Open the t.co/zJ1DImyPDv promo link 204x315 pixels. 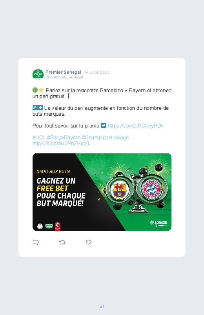click(135, 126)
